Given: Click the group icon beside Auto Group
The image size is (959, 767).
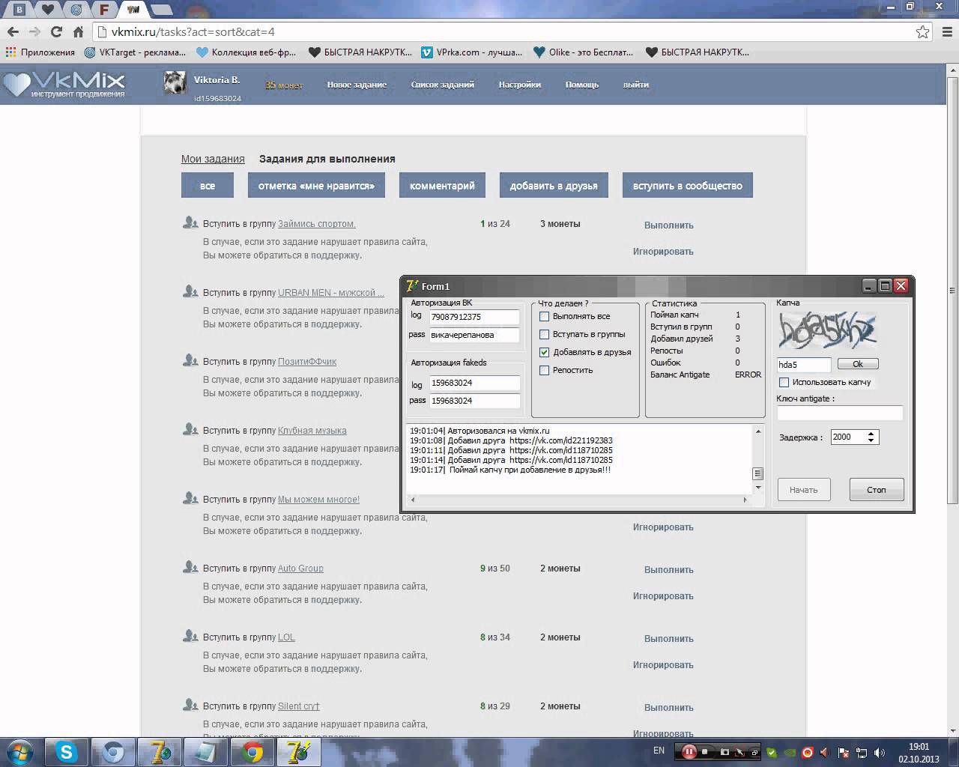Looking at the screenshot, I should coord(190,568).
